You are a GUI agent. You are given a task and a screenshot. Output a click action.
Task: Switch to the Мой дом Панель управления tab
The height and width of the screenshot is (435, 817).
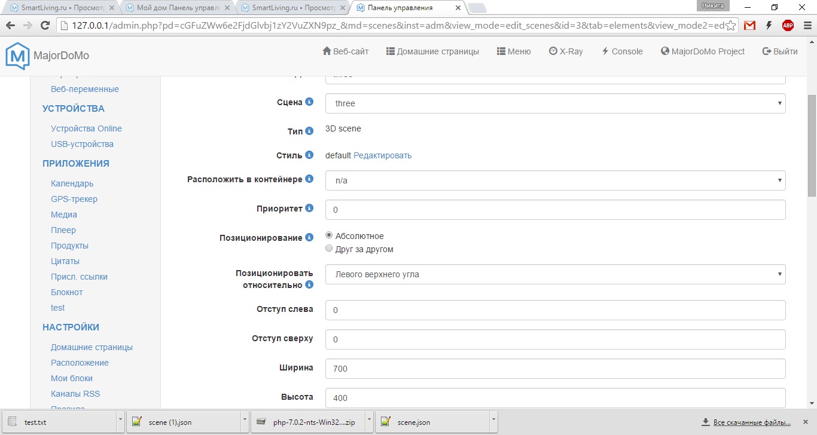click(x=178, y=8)
